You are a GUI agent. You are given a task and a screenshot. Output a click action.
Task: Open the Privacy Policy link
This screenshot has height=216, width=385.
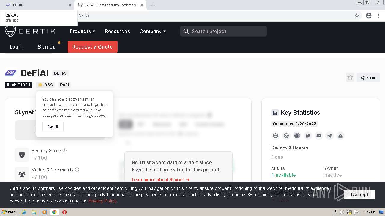click(x=103, y=201)
